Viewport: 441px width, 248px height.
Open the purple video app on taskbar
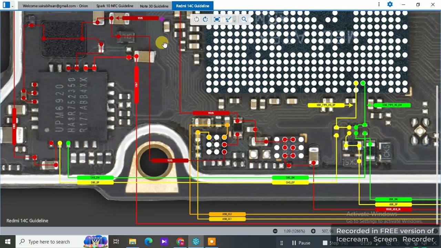tap(164, 241)
